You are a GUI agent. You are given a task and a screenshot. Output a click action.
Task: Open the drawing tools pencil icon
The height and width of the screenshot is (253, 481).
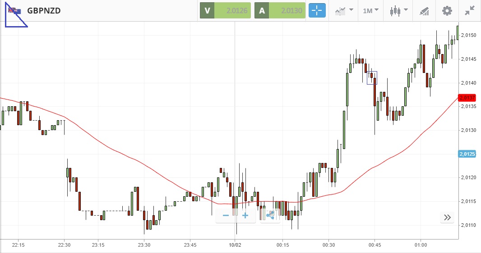[x=424, y=11]
